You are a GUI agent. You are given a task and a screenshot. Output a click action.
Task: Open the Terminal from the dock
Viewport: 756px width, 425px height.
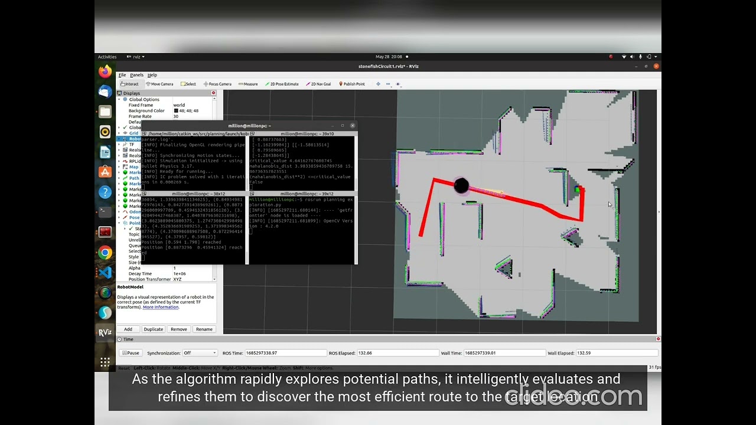(105, 212)
